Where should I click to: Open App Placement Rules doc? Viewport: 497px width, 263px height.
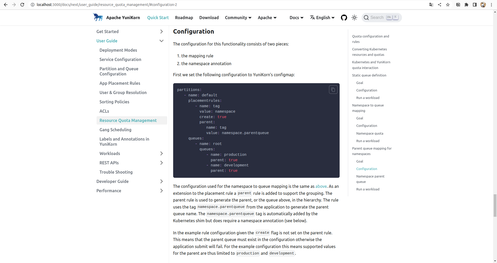120,83
